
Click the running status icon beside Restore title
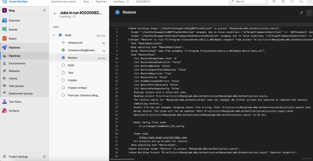pyautogui.click(x=117, y=12)
